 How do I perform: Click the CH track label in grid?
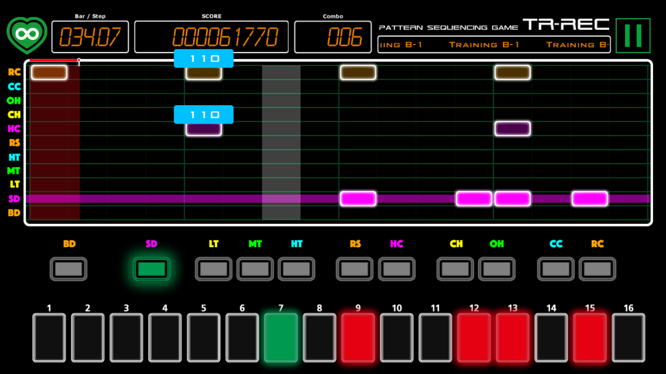[x=14, y=114]
